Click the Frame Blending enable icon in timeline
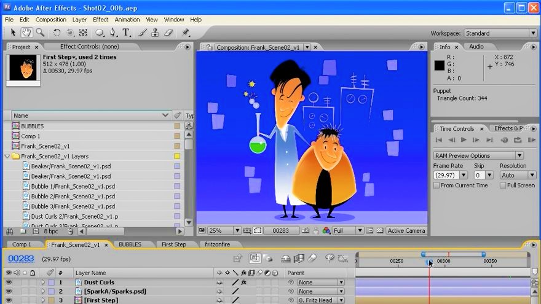Image resolution: width=541 pixels, height=304 pixels. pos(299,258)
